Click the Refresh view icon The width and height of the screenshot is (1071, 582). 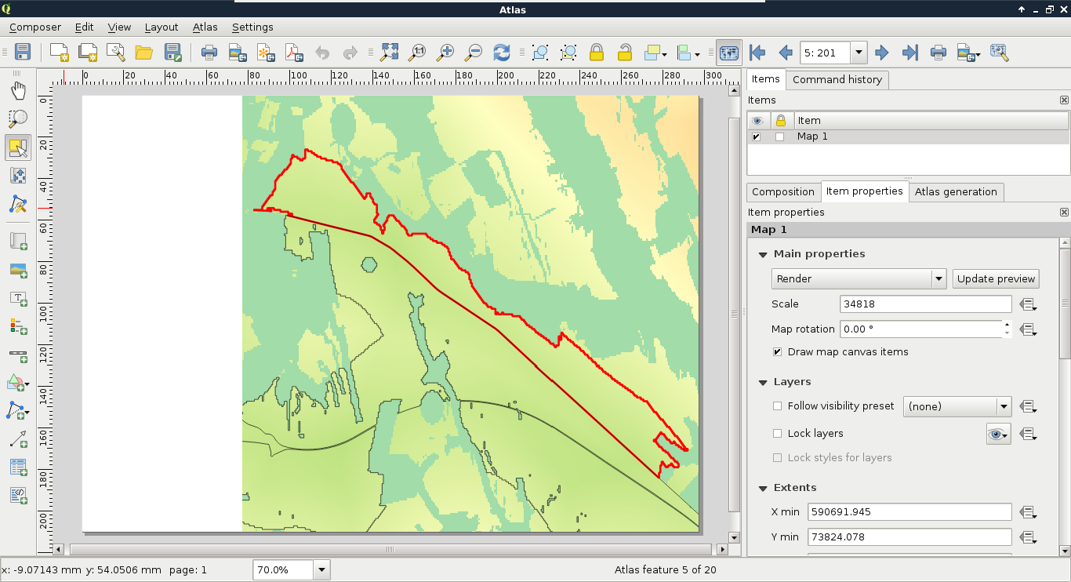pos(502,53)
